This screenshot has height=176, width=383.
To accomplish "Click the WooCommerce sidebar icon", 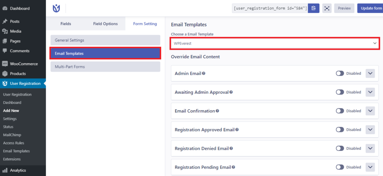I will point(4,64).
